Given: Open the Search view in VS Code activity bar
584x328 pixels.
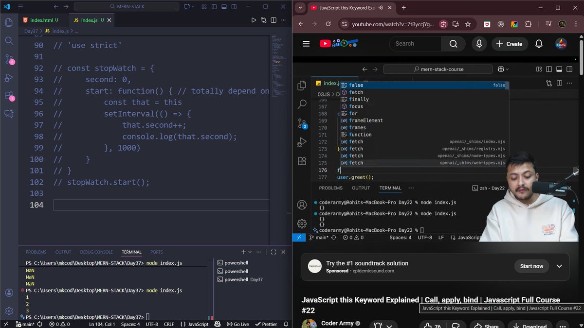Looking at the screenshot, I should point(9,41).
